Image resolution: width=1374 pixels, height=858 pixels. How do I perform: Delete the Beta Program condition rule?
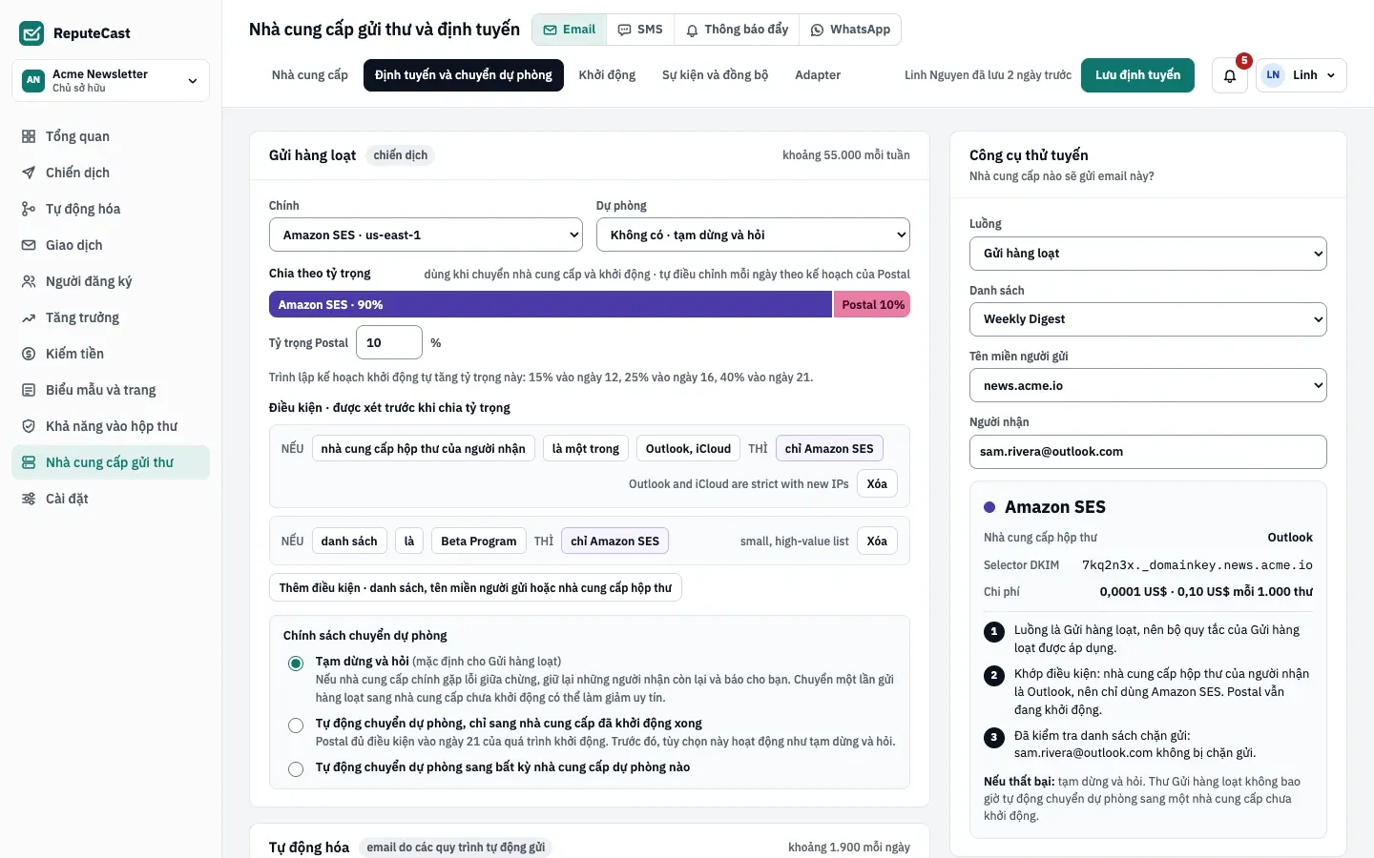877,541
